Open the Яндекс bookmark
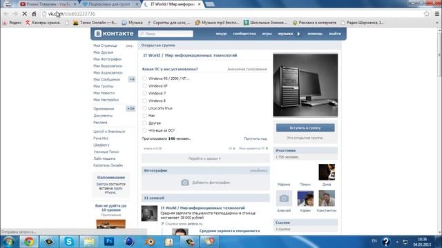 click(x=12, y=23)
